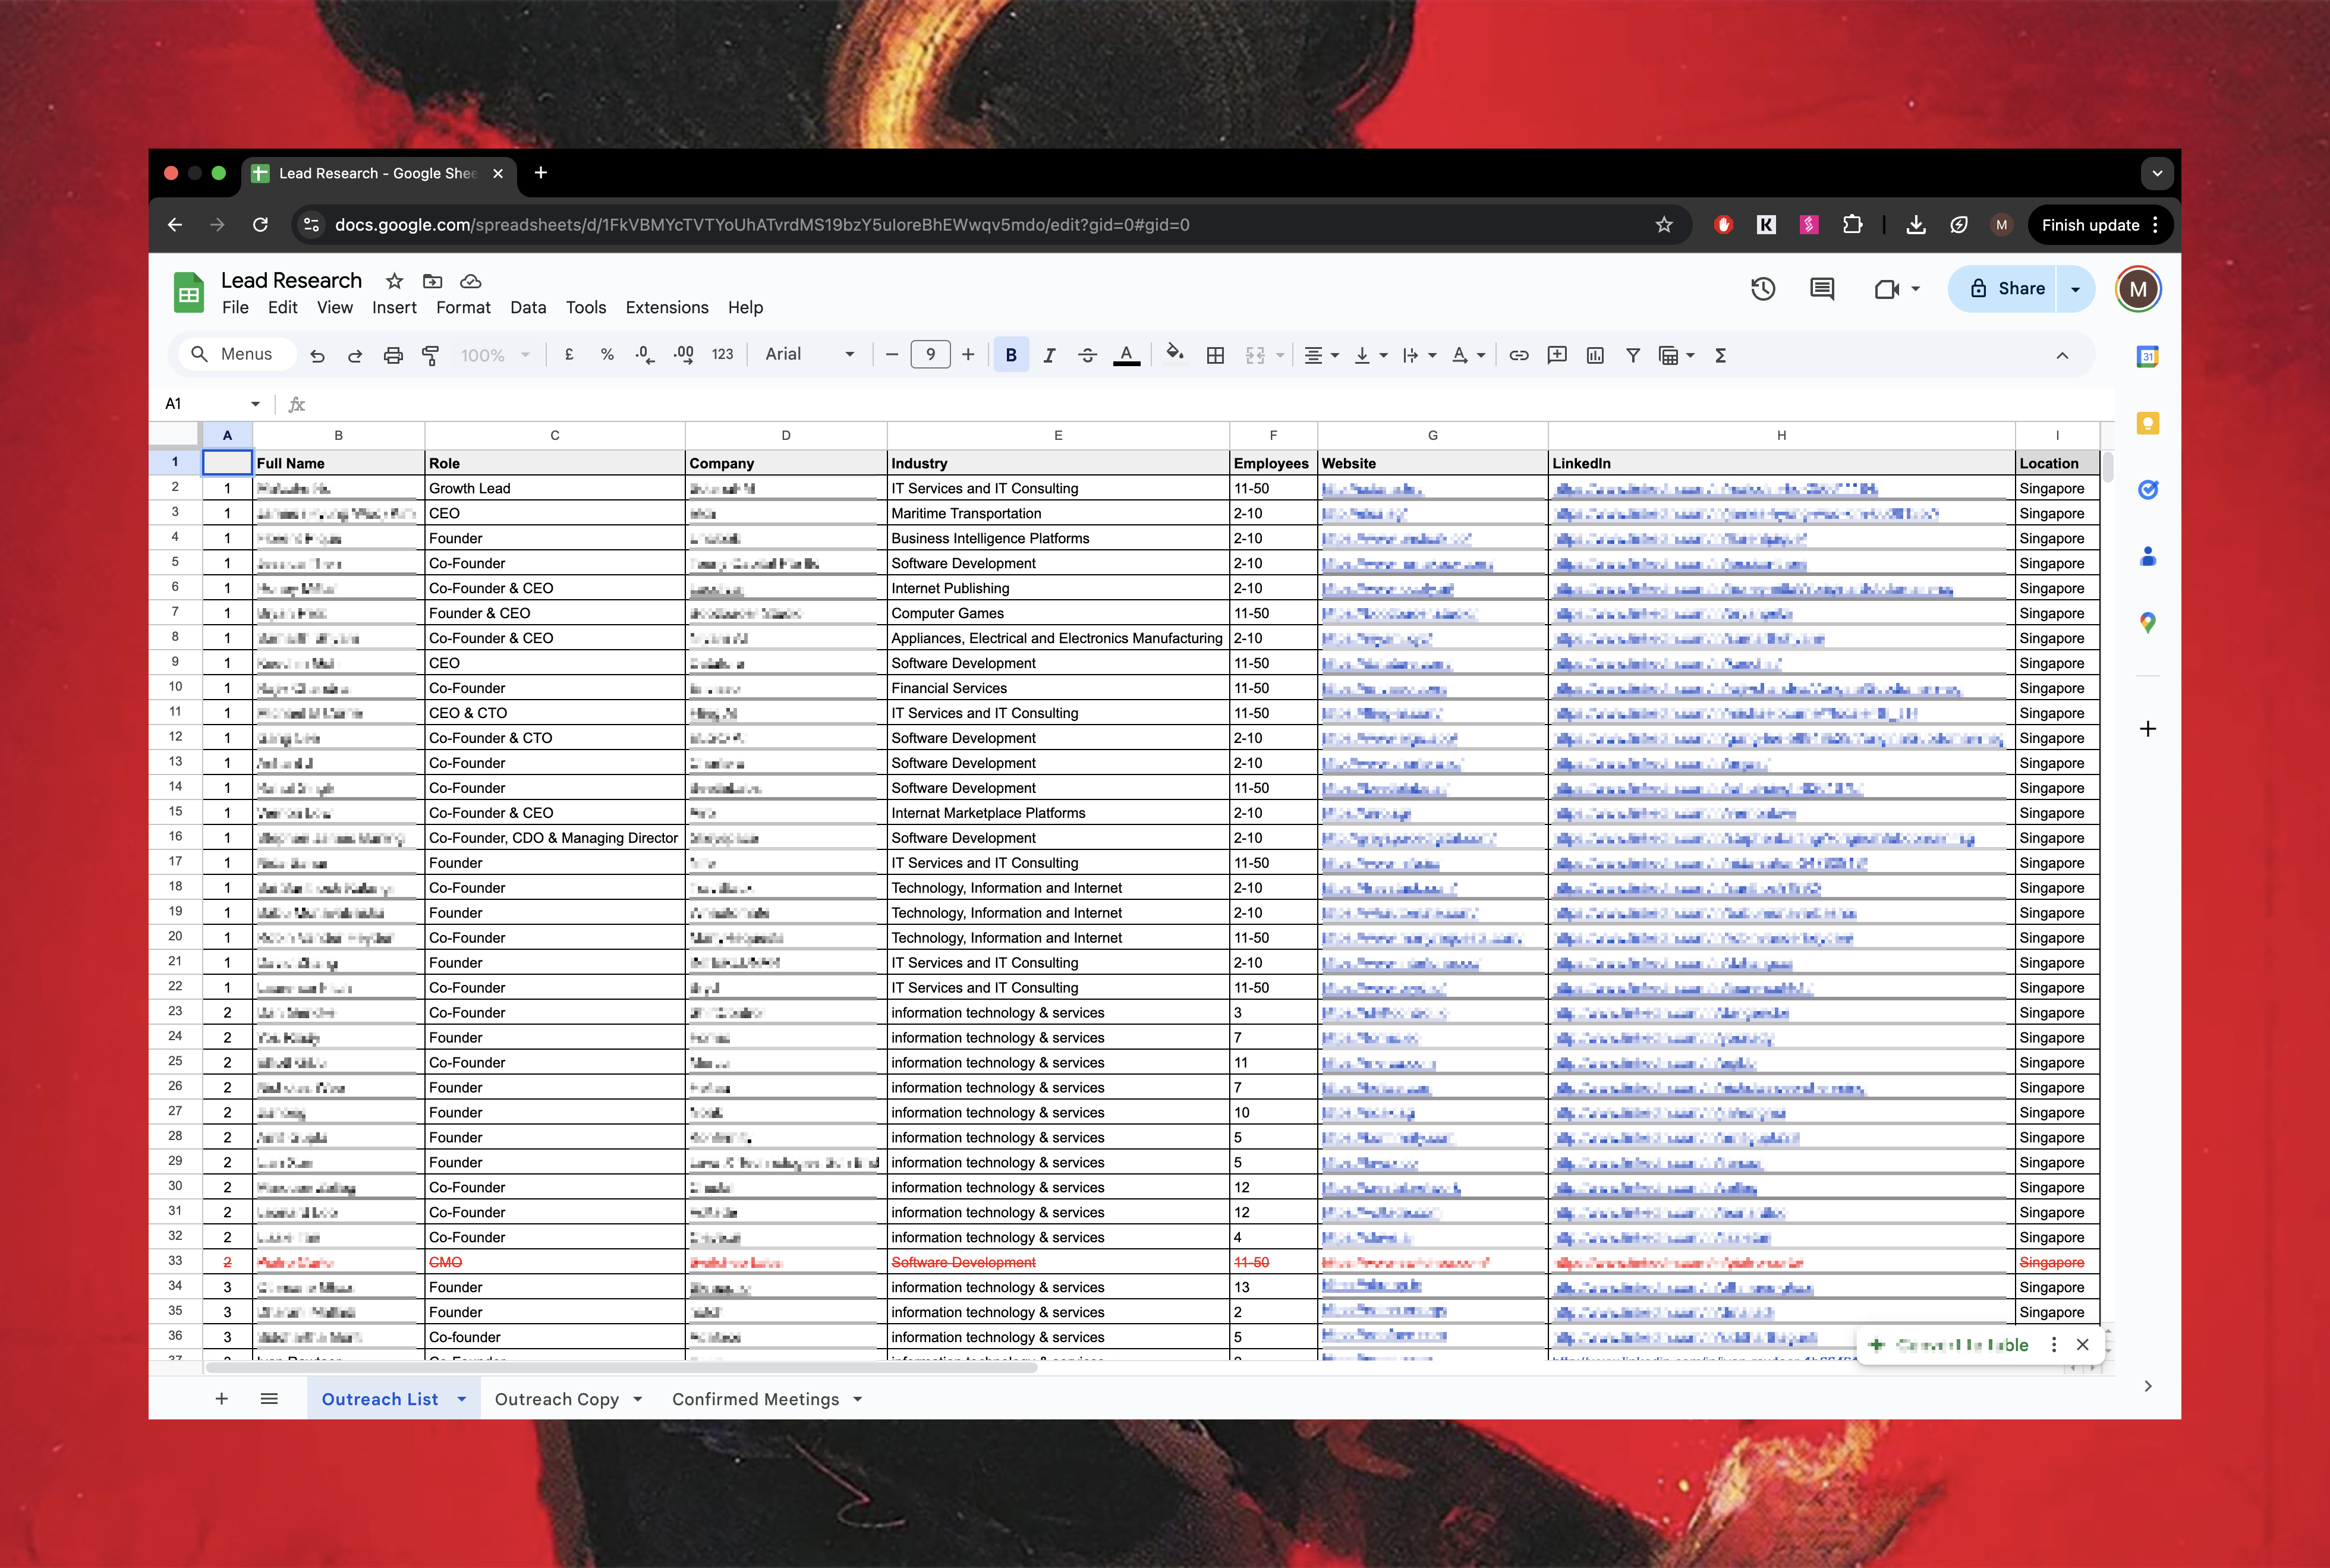This screenshot has width=2330, height=1568.
Task: Click the Finish update button
Action: (2089, 225)
